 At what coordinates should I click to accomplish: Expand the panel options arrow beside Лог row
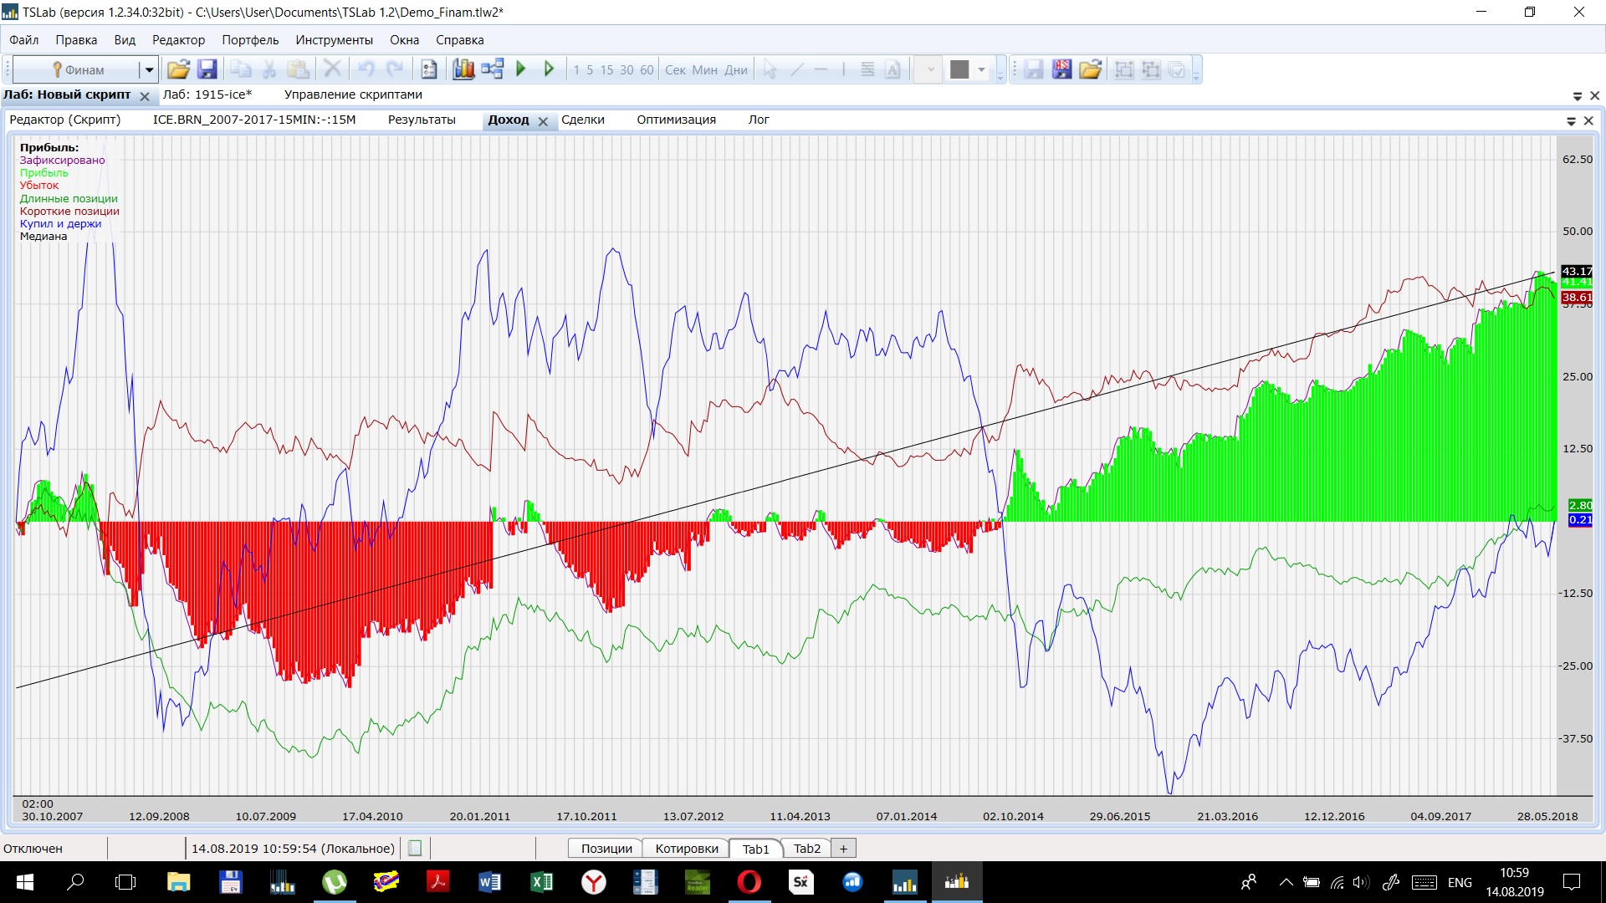point(1571,121)
